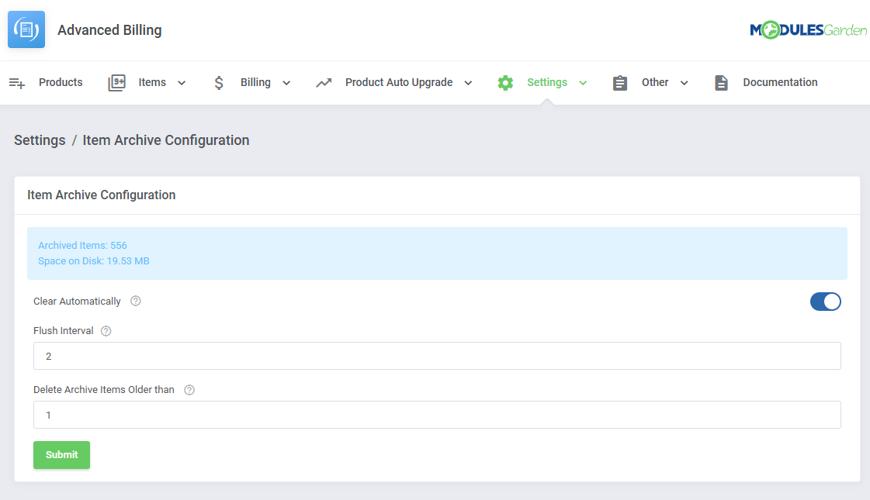Focus the Delete Archive Items Older than field
Screen dimensions: 870x500
pyautogui.click(x=437, y=415)
